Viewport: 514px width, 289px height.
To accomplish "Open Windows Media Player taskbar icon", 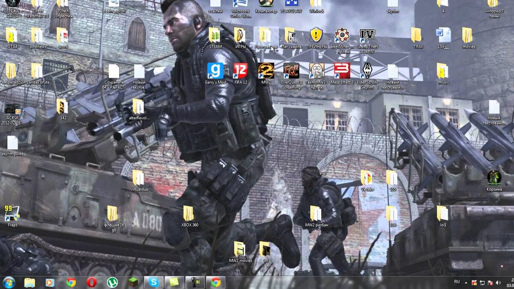I will pyautogui.click(x=50, y=283).
